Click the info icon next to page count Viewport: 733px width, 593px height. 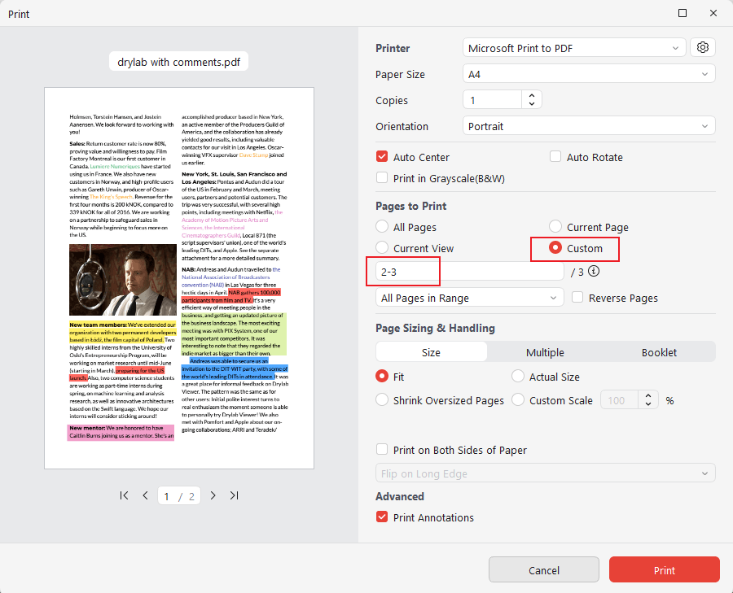(x=594, y=271)
